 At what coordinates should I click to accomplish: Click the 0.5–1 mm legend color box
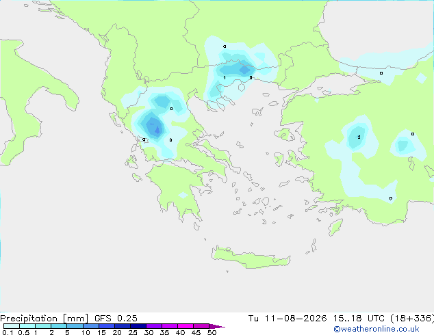pos(27,326)
